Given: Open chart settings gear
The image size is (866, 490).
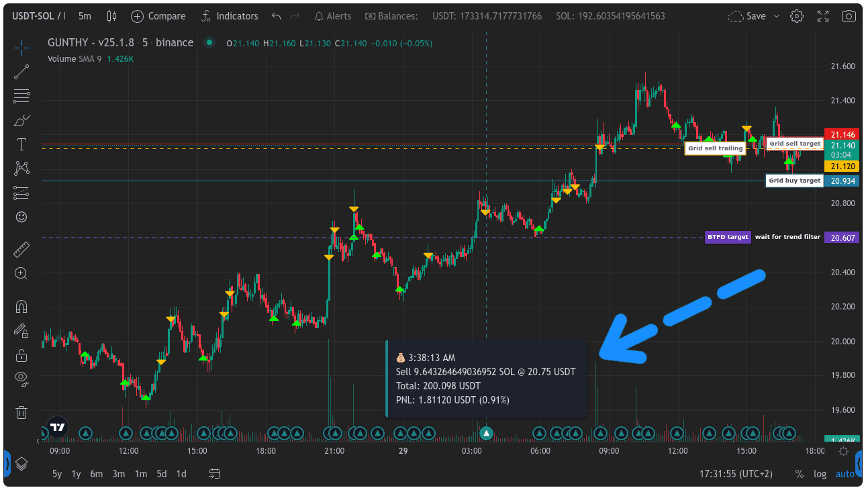Looking at the screenshot, I should 797,16.
